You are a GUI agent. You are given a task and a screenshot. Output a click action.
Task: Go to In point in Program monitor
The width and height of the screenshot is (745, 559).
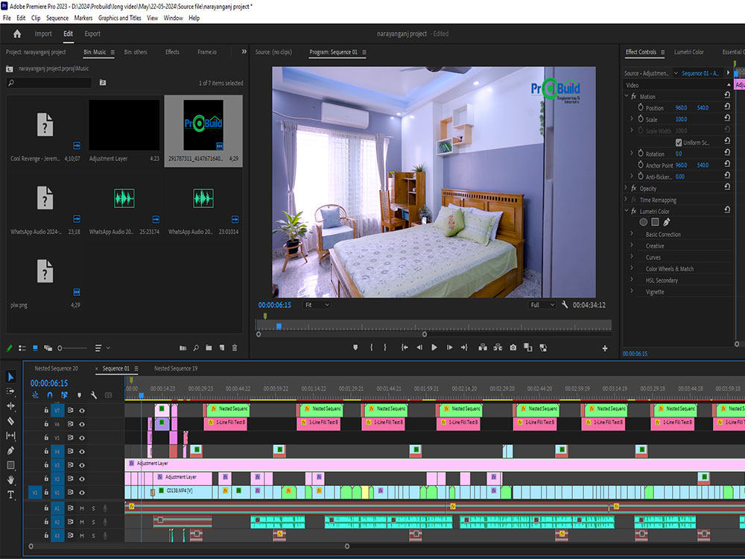click(405, 347)
